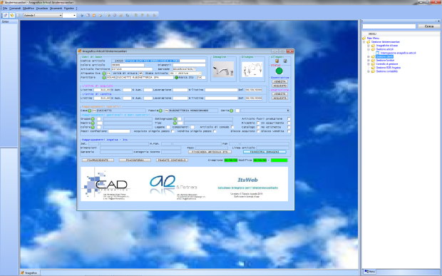Click the first Allegati attachment icon

(x=277, y=61)
